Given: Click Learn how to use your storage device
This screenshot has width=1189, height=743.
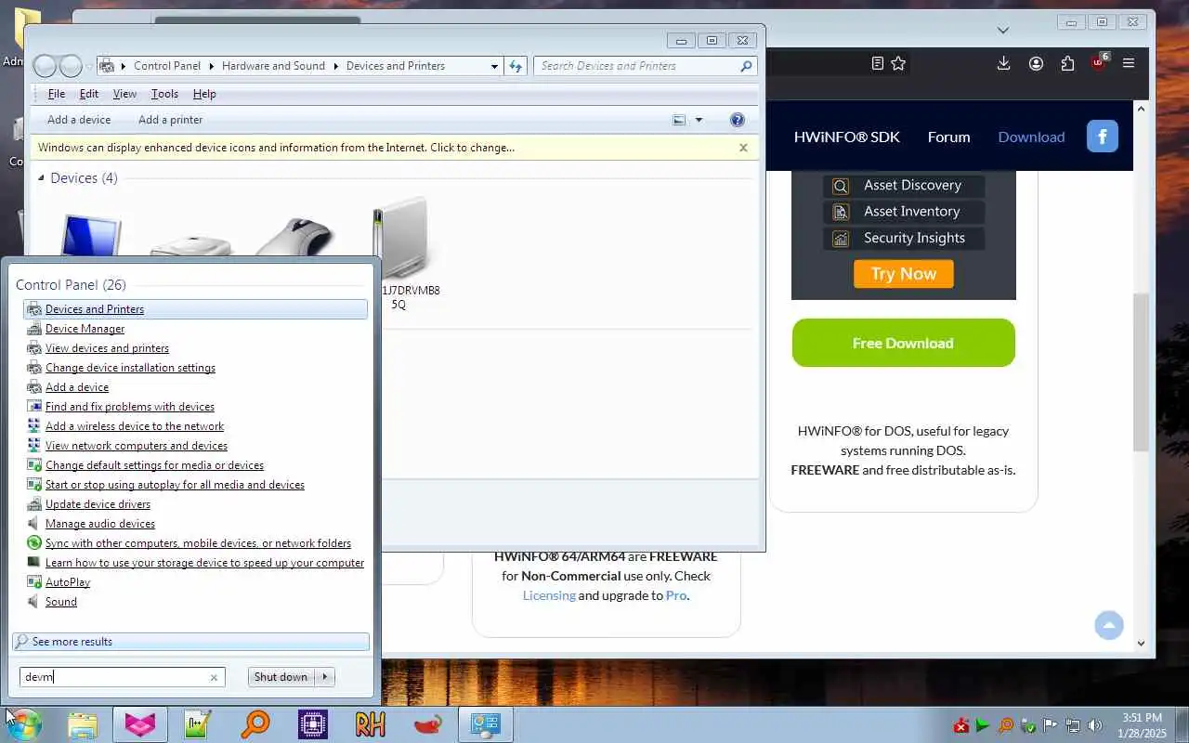Looking at the screenshot, I should coord(204,563).
